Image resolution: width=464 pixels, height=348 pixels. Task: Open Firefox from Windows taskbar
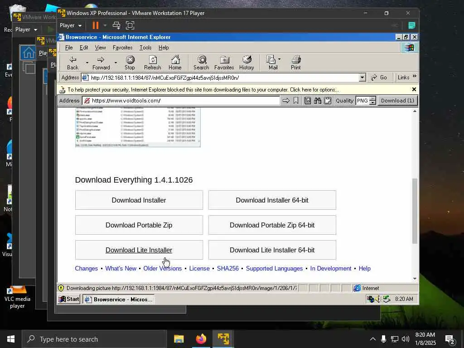pyautogui.click(x=201, y=339)
